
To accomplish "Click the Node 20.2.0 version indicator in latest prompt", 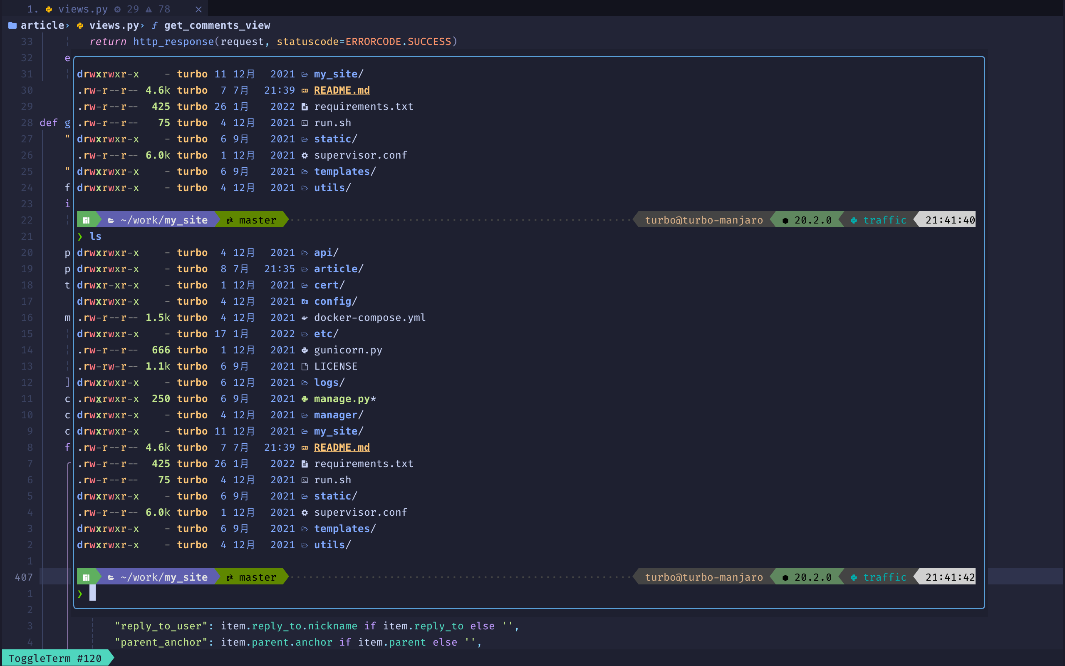I will pos(807,577).
